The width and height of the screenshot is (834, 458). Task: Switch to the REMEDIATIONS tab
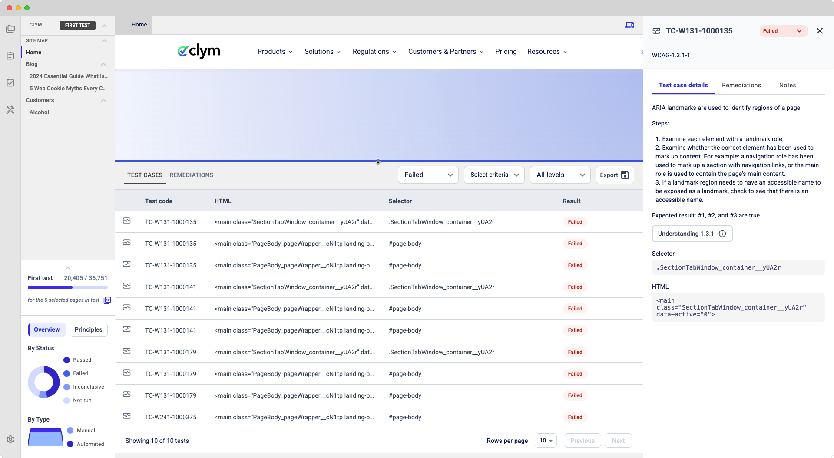click(192, 175)
